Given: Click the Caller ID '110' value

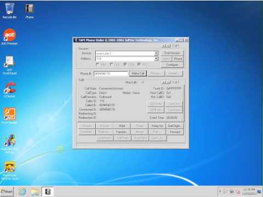Looking at the screenshot, I should [x=101, y=101].
